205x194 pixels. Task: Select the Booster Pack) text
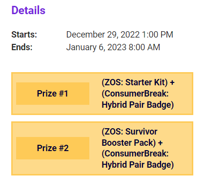tap(128, 143)
